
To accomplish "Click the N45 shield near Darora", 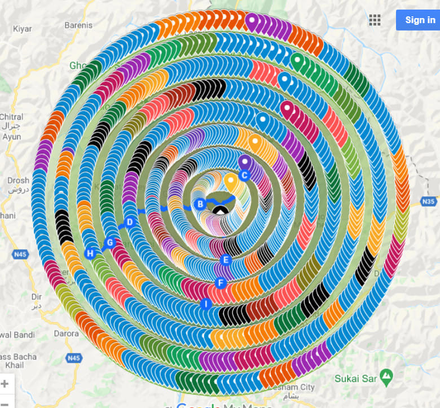I will coord(74,358).
